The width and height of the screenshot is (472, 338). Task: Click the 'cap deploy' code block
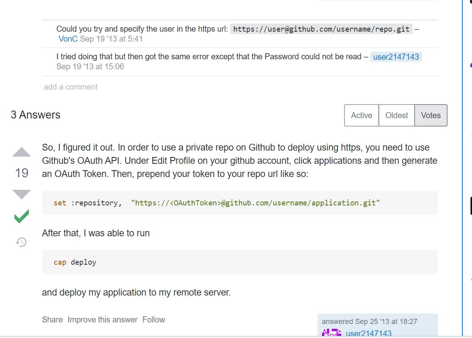click(x=239, y=262)
